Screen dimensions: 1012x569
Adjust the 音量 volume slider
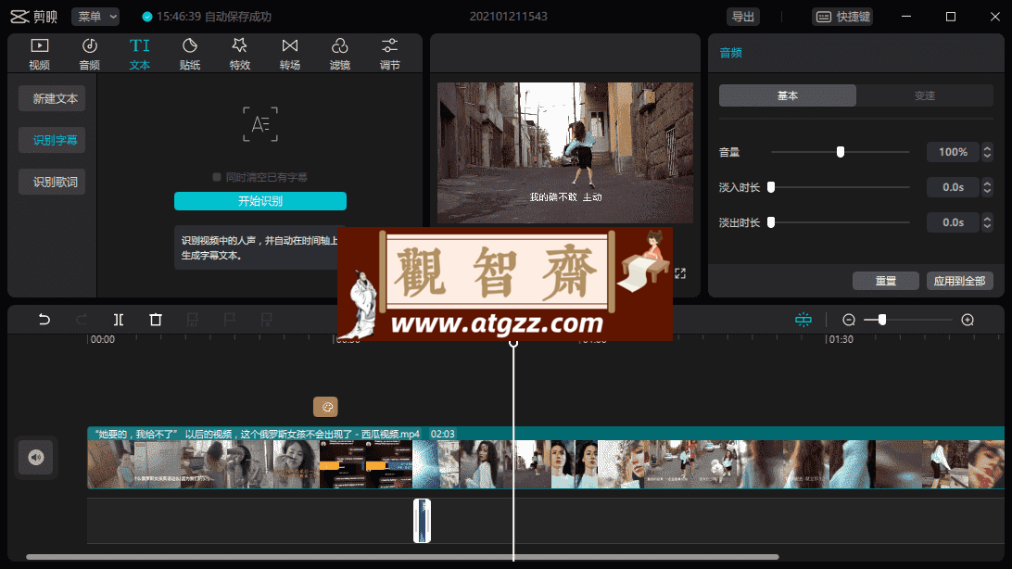(x=841, y=152)
